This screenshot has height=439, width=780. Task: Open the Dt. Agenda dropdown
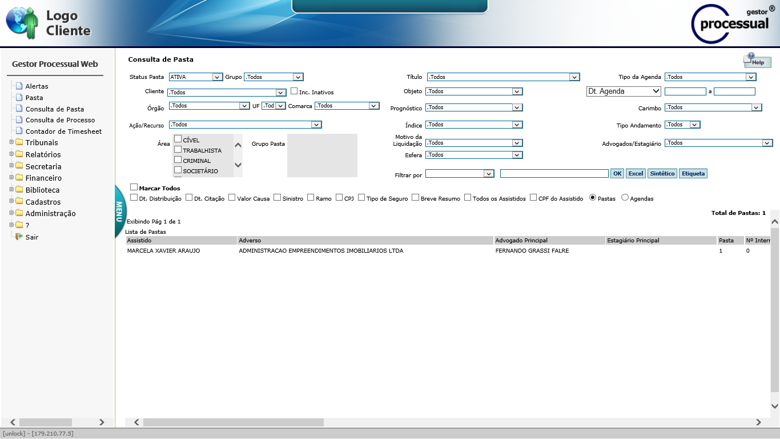624,91
